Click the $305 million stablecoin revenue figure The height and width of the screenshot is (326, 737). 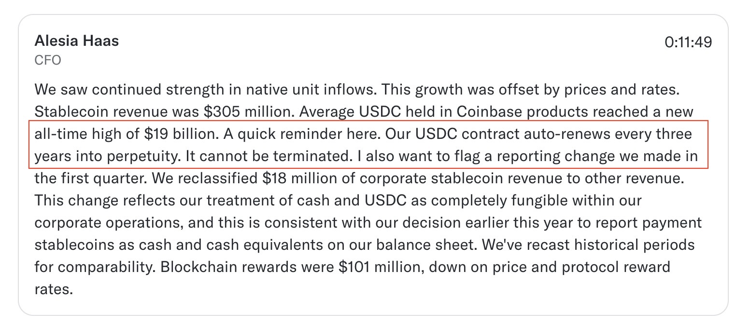pyautogui.click(x=248, y=112)
